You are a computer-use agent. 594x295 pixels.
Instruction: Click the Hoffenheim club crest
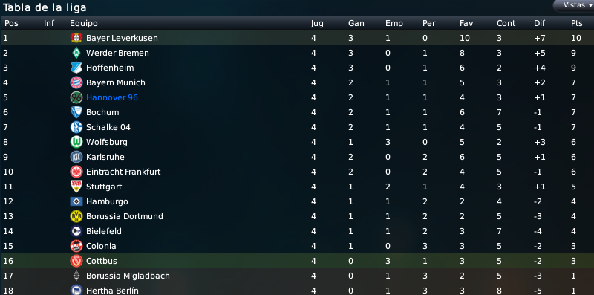(x=76, y=68)
